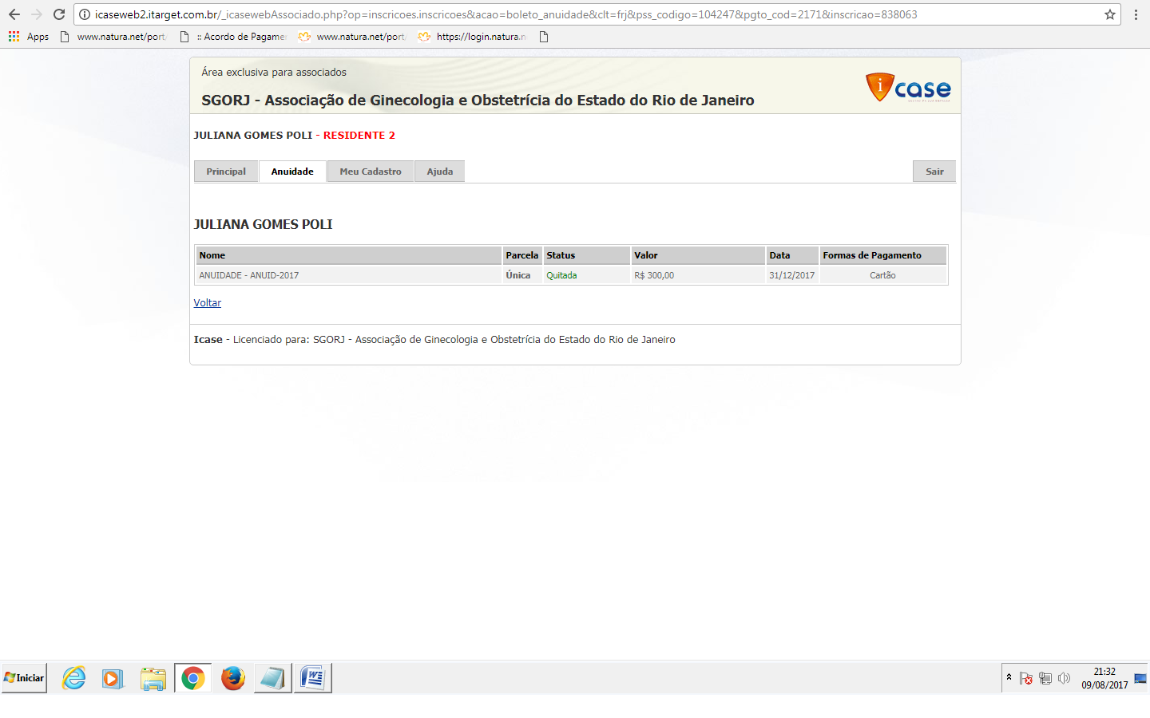This screenshot has height=718, width=1150.
Task: Click the Iniciar start button
Action: pos(25,678)
